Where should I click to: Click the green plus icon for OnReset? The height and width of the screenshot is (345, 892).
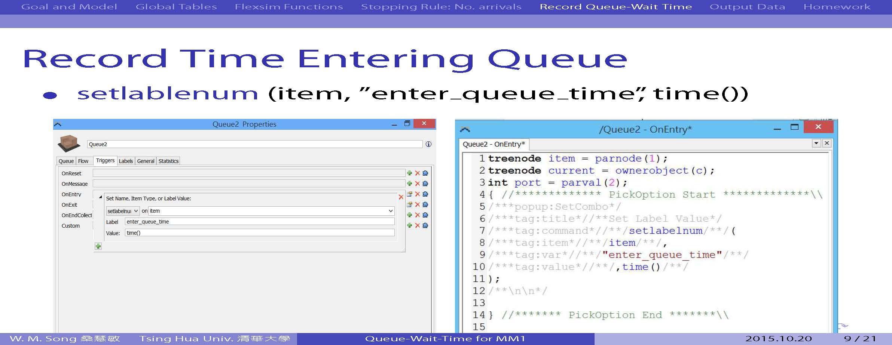coord(409,173)
